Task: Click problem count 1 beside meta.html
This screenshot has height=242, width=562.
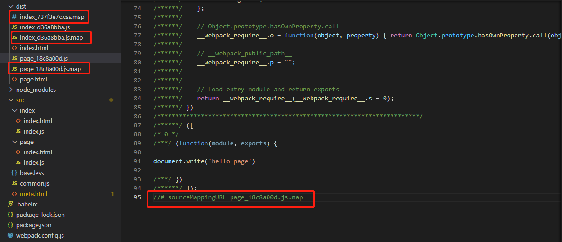Action: (x=112, y=194)
